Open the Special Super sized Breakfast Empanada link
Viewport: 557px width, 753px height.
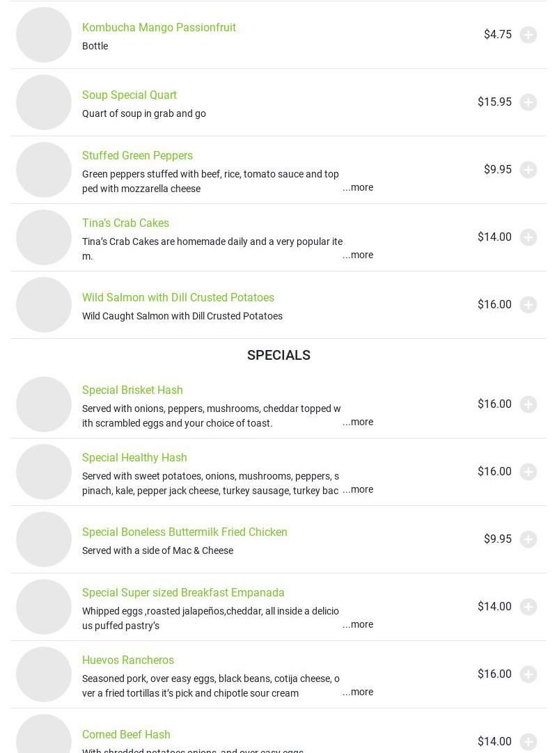tap(183, 592)
